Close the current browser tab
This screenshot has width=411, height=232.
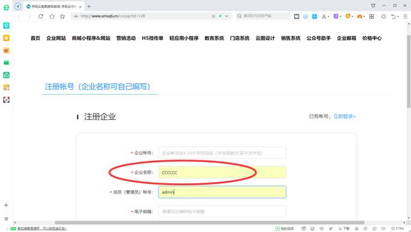click(80, 6)
